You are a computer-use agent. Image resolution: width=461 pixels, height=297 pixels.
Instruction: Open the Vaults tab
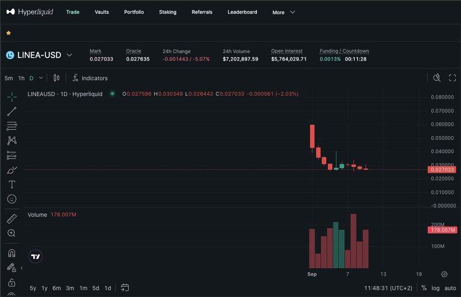(x=102, y=12)
